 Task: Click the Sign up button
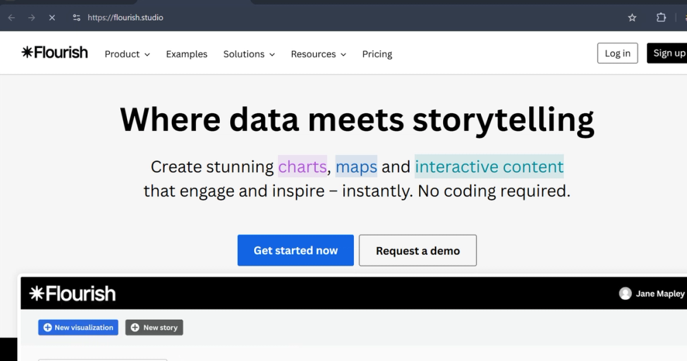click(x=668, y=53)
